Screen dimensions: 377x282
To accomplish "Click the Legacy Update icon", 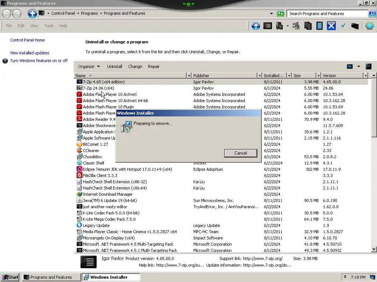I will 80,225.
